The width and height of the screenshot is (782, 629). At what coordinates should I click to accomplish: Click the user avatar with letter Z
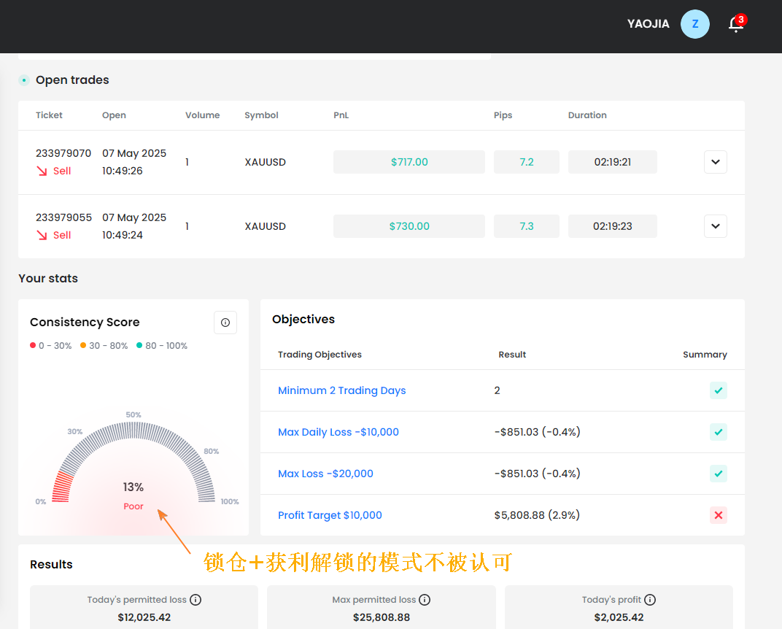tap(694, 24)
